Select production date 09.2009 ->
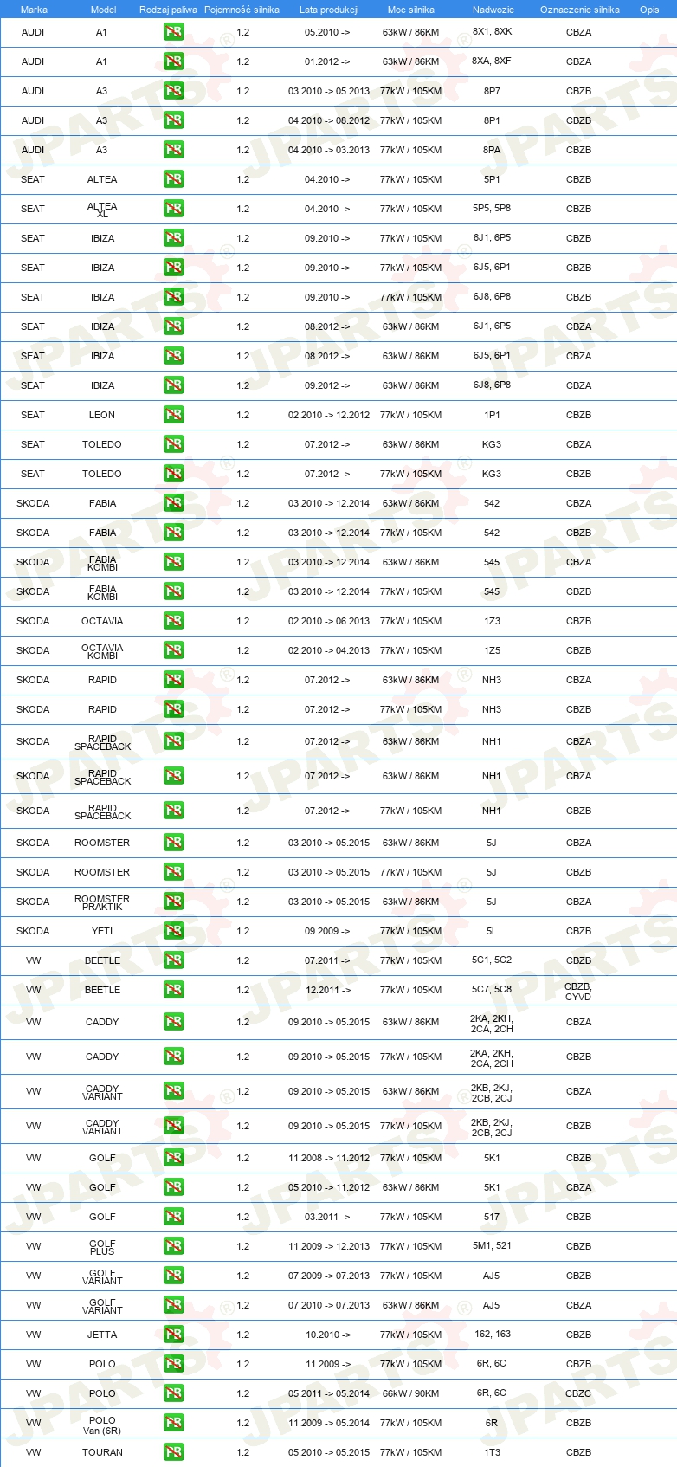 point(327,931)
